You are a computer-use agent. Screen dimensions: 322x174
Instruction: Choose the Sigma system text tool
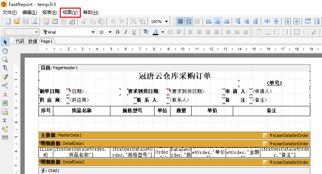[5, 120]
